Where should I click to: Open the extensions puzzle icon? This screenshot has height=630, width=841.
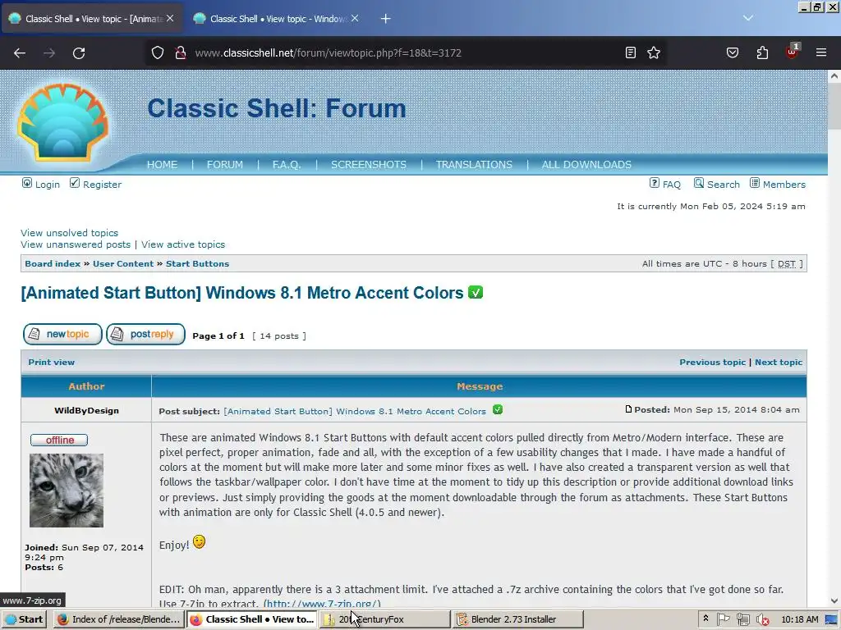(x=762, y=52)
